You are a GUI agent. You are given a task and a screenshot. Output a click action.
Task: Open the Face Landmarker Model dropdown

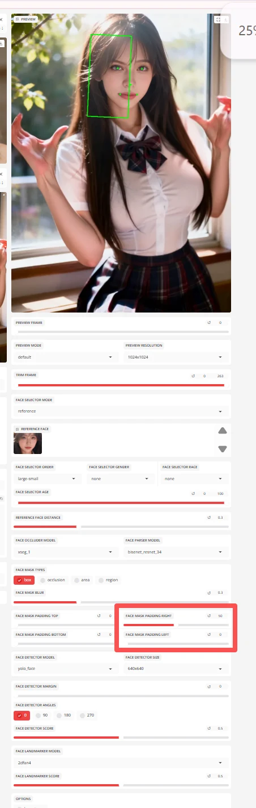point(121,763)
